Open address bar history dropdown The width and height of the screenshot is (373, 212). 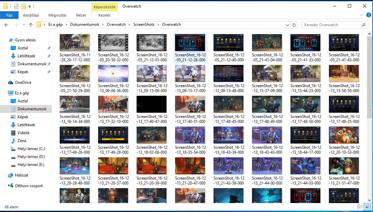pos(287,25)
